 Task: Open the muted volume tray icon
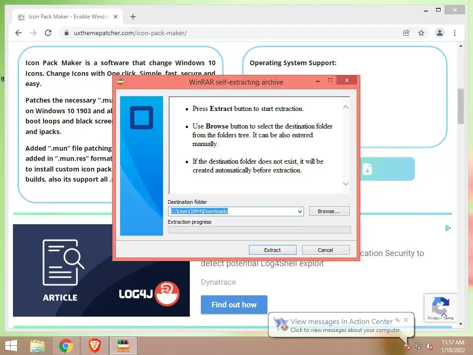click(x=430, y=346)
